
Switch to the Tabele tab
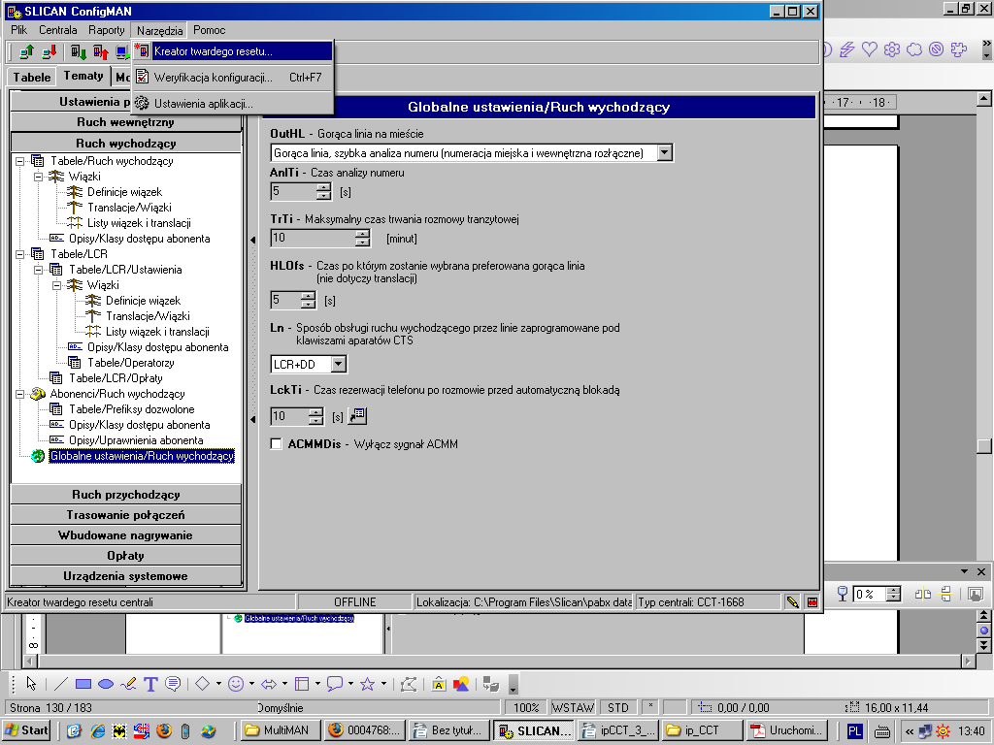32,77
